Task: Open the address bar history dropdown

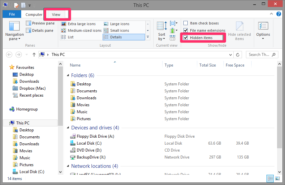Action: (x=230, y=55)
